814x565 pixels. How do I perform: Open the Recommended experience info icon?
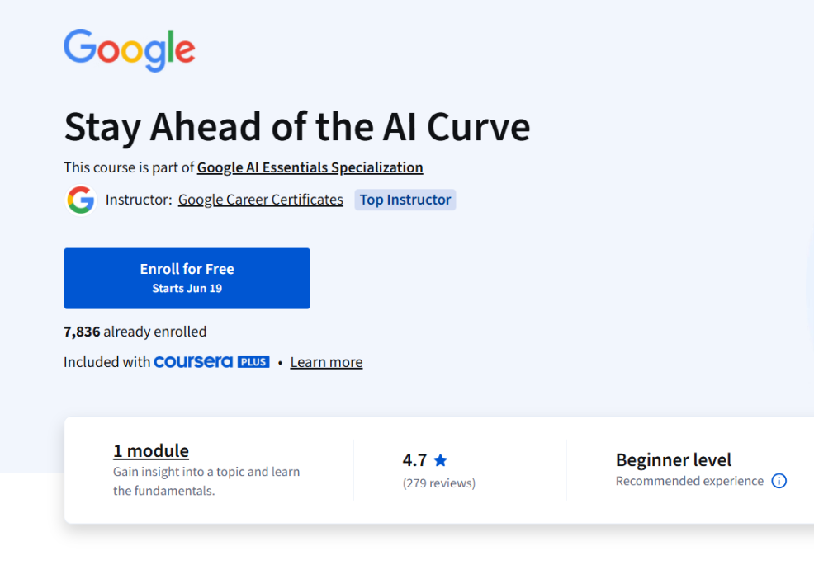(779, 480)
